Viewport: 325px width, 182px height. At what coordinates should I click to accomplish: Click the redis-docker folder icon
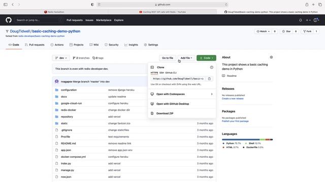pyautogui.click(x=57, y=110)
